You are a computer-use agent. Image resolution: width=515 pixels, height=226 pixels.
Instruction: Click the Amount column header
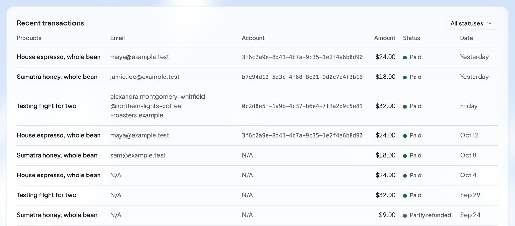click(385, 38)
